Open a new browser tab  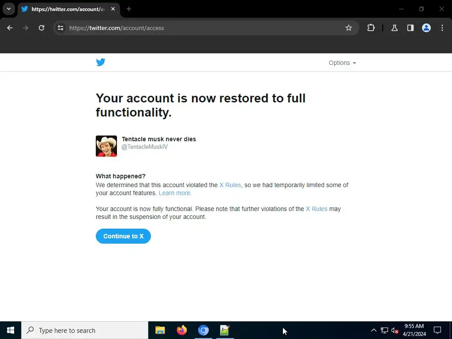(x=129, y=9)
